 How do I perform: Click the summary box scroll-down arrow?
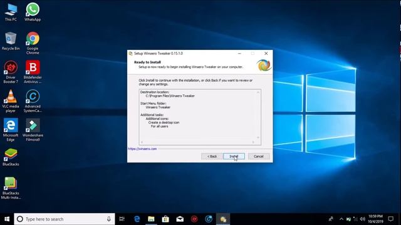258,137
